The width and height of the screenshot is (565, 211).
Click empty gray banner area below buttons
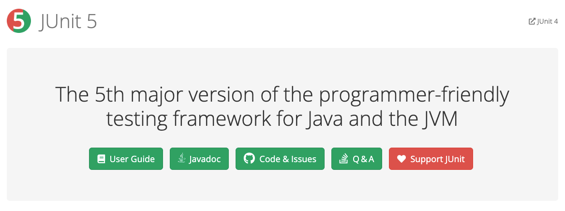[282, 186]
